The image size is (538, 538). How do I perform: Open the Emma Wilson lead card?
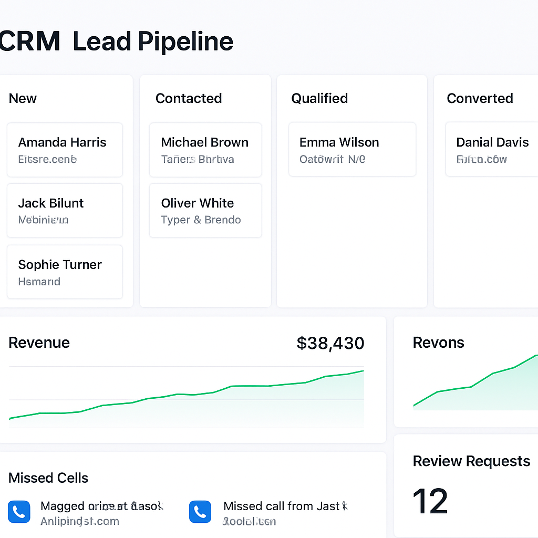click(x=353, y=149)
